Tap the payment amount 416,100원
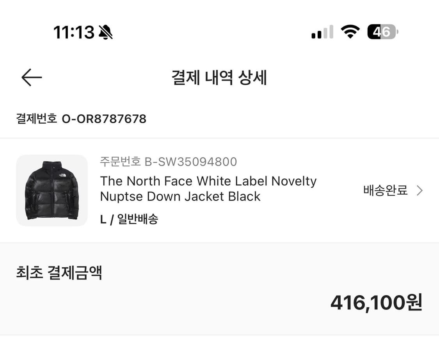 coord(376,303)
